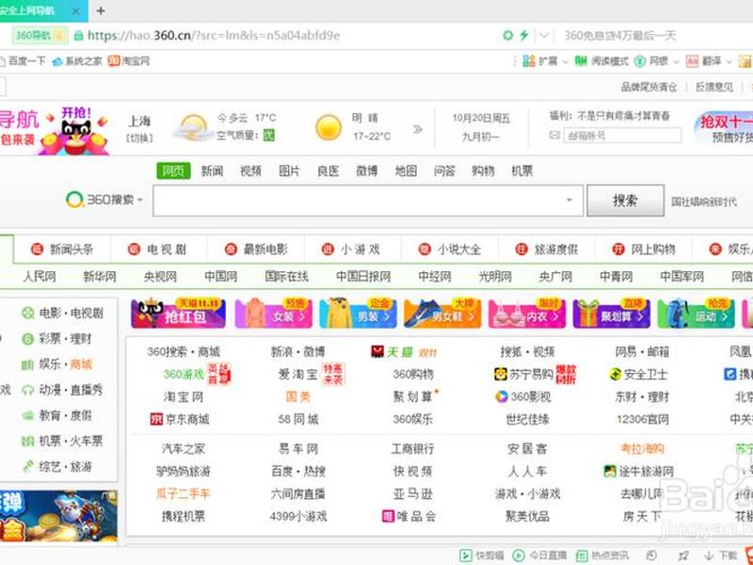Click 快剪辑 in the status bar

click(481, 556)
